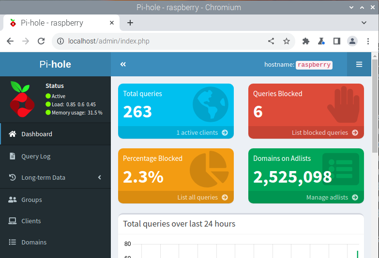The width and height of the screenshot is (379, 258).
Task: Click the page vertical scrollbar thumb
Action: click(x=375, y=106)
